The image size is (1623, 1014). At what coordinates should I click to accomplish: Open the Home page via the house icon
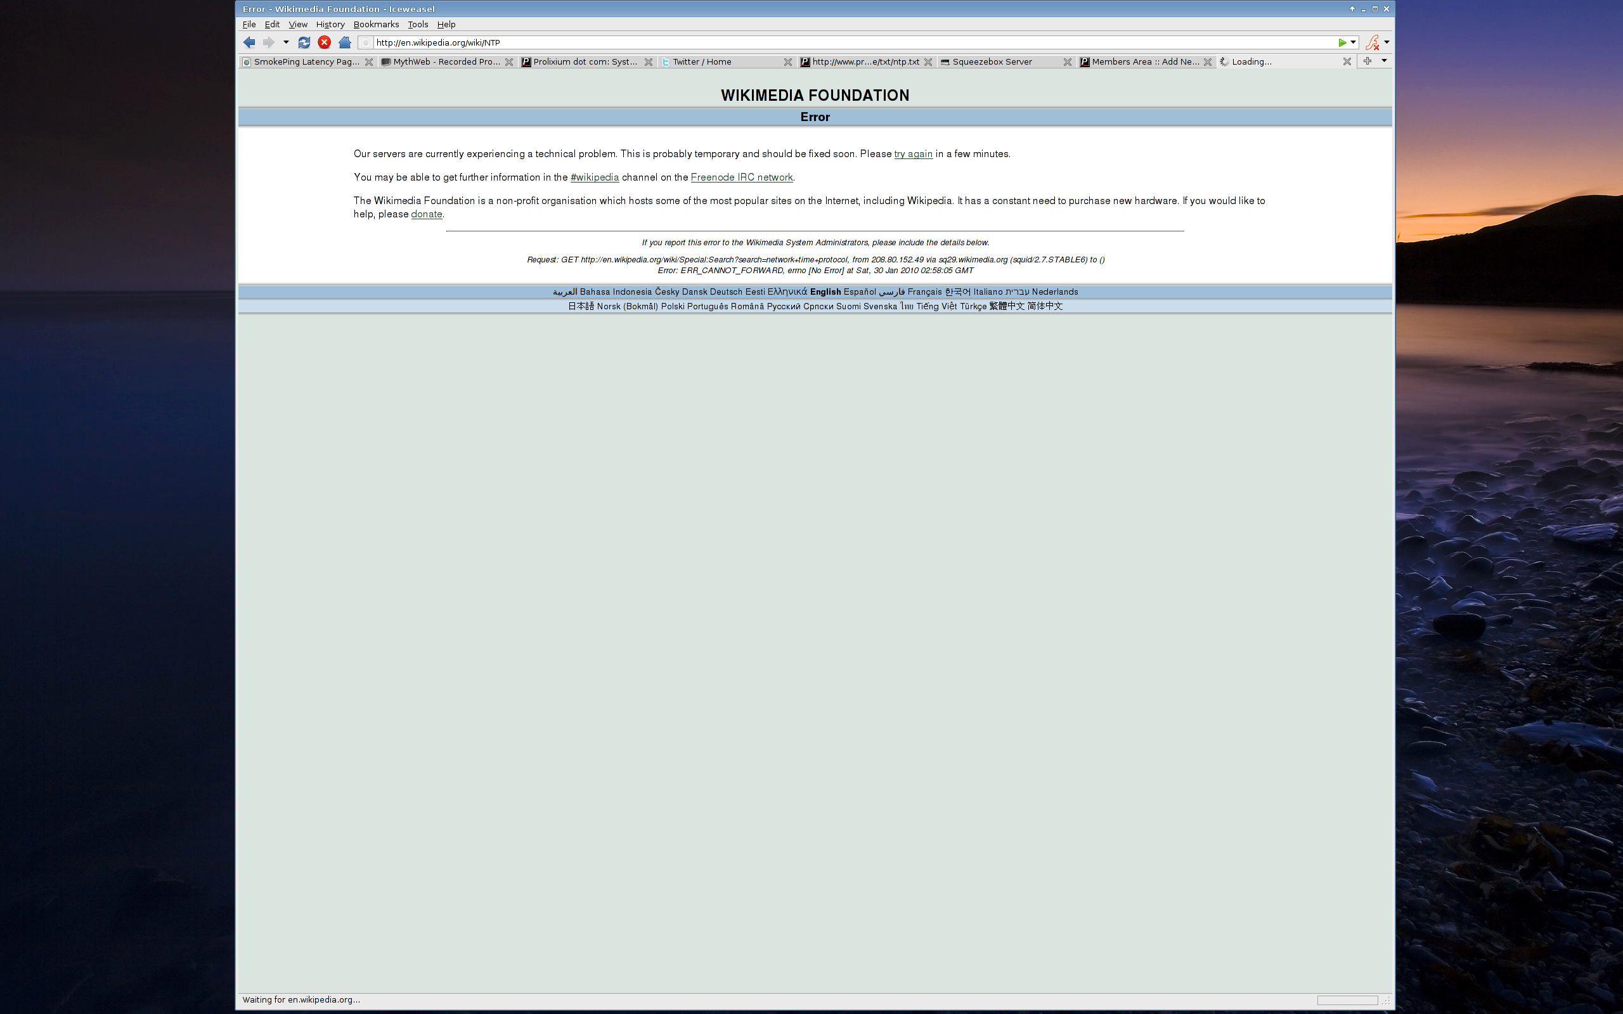tap(345, 42)
